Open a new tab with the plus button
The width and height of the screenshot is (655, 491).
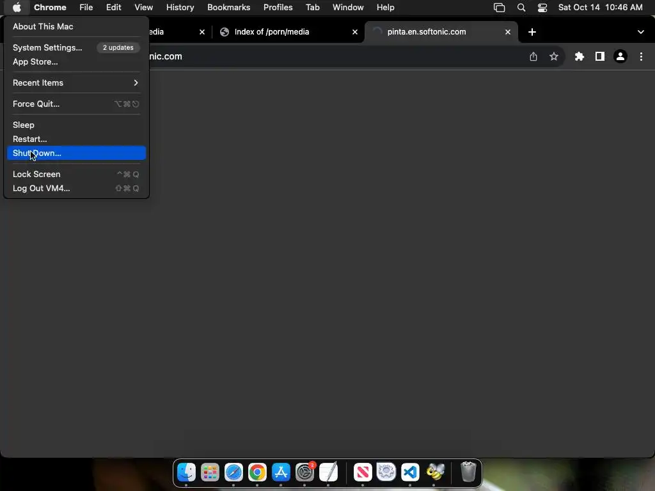[x=532, y=32]
